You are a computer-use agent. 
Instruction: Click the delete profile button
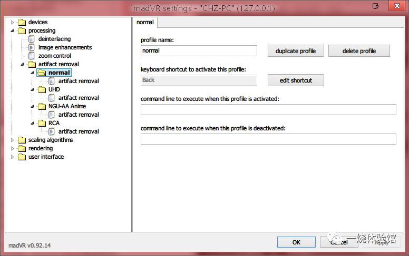(359, 51)
